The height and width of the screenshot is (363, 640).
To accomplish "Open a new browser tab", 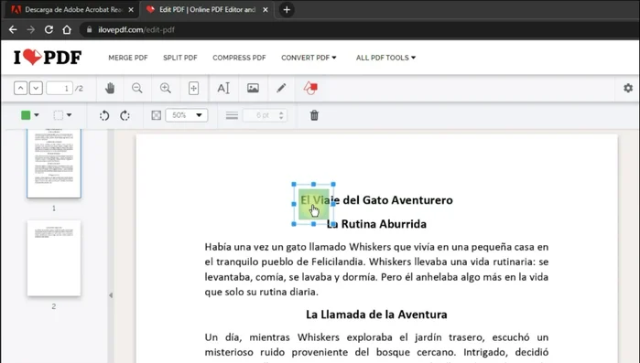I will pos(287,10).
